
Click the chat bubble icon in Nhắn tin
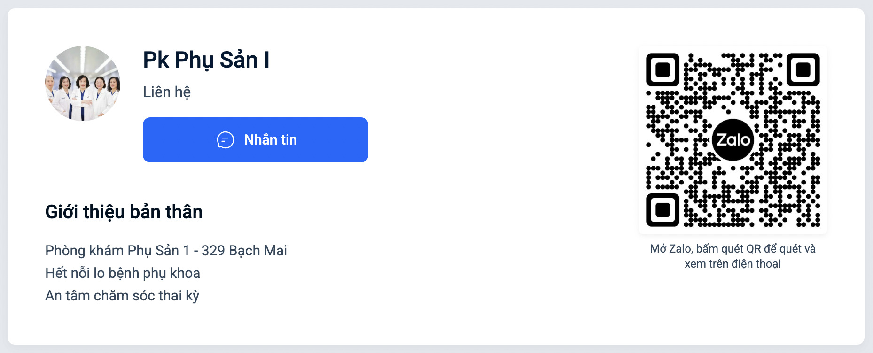pyautogui.click(x=226, y=140)
